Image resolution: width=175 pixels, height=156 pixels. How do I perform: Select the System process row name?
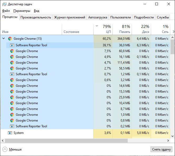click(x=19, y=133)
